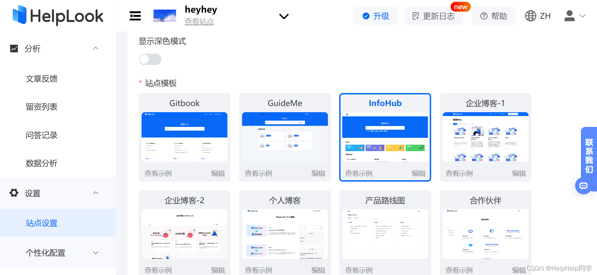Image resolution: width=597 pixels, height=275 pixels.
Task: Click the 设置 gear icon in sidebar
Action: (x=14, y=193)
